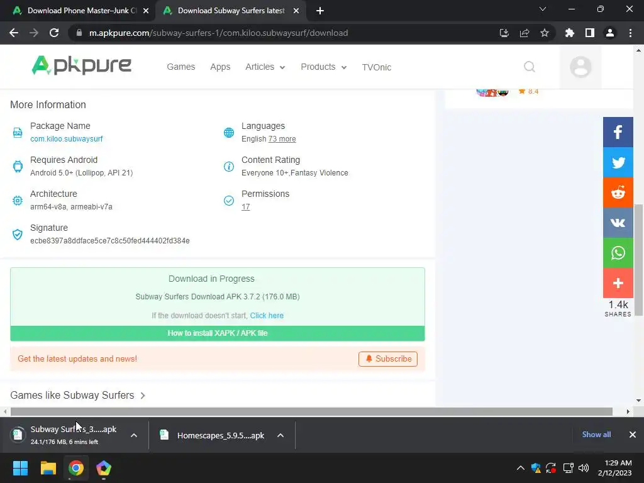Viewport: 644px width, 483px height.
Task: Open Subway Surfers download options chevron
Action: (134, 435)
